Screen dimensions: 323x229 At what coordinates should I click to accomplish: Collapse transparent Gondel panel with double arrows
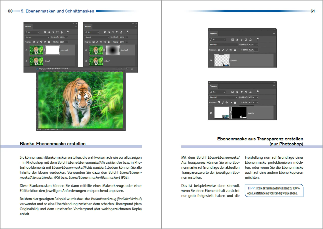(274, 30)
